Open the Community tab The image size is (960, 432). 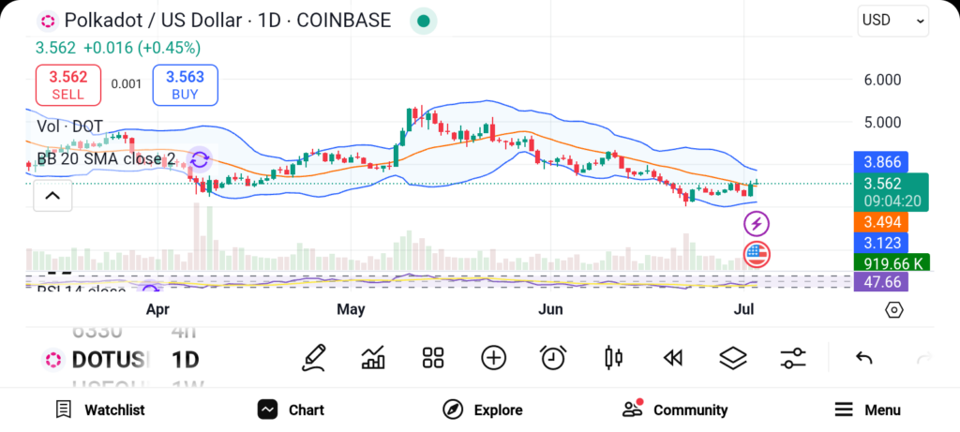click(675, 410)
